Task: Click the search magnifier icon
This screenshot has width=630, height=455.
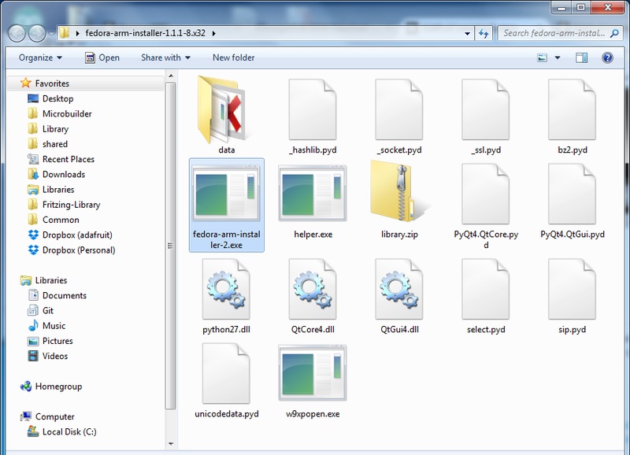Action: pyautogui.click(x=614, y=33)
